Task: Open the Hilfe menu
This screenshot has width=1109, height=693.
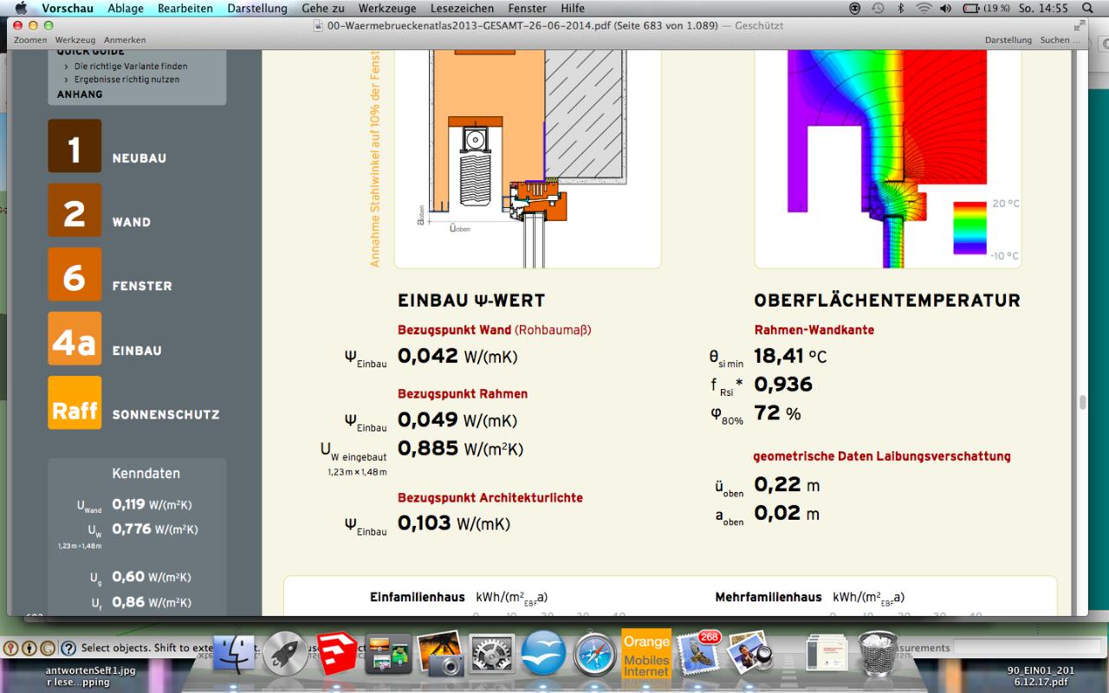Action: [x=573, y=8]
